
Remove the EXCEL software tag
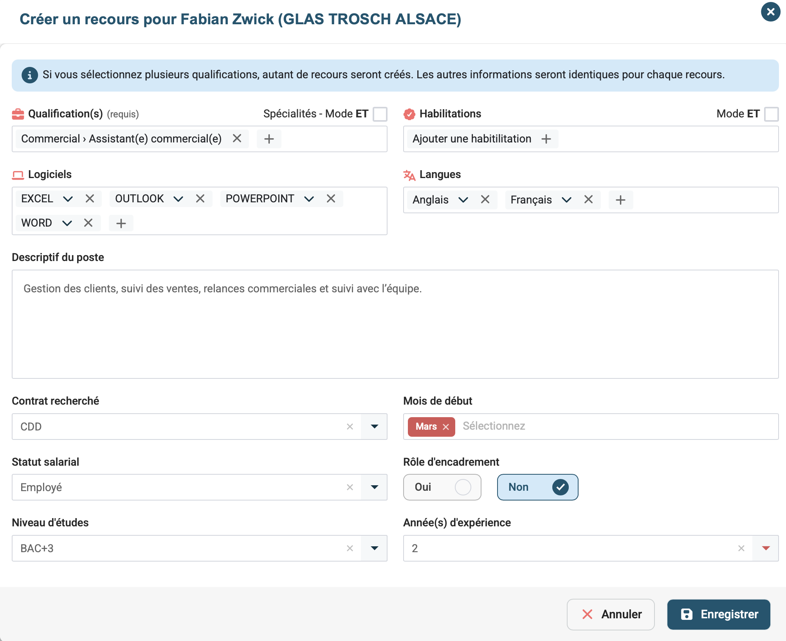pos(90,199)
